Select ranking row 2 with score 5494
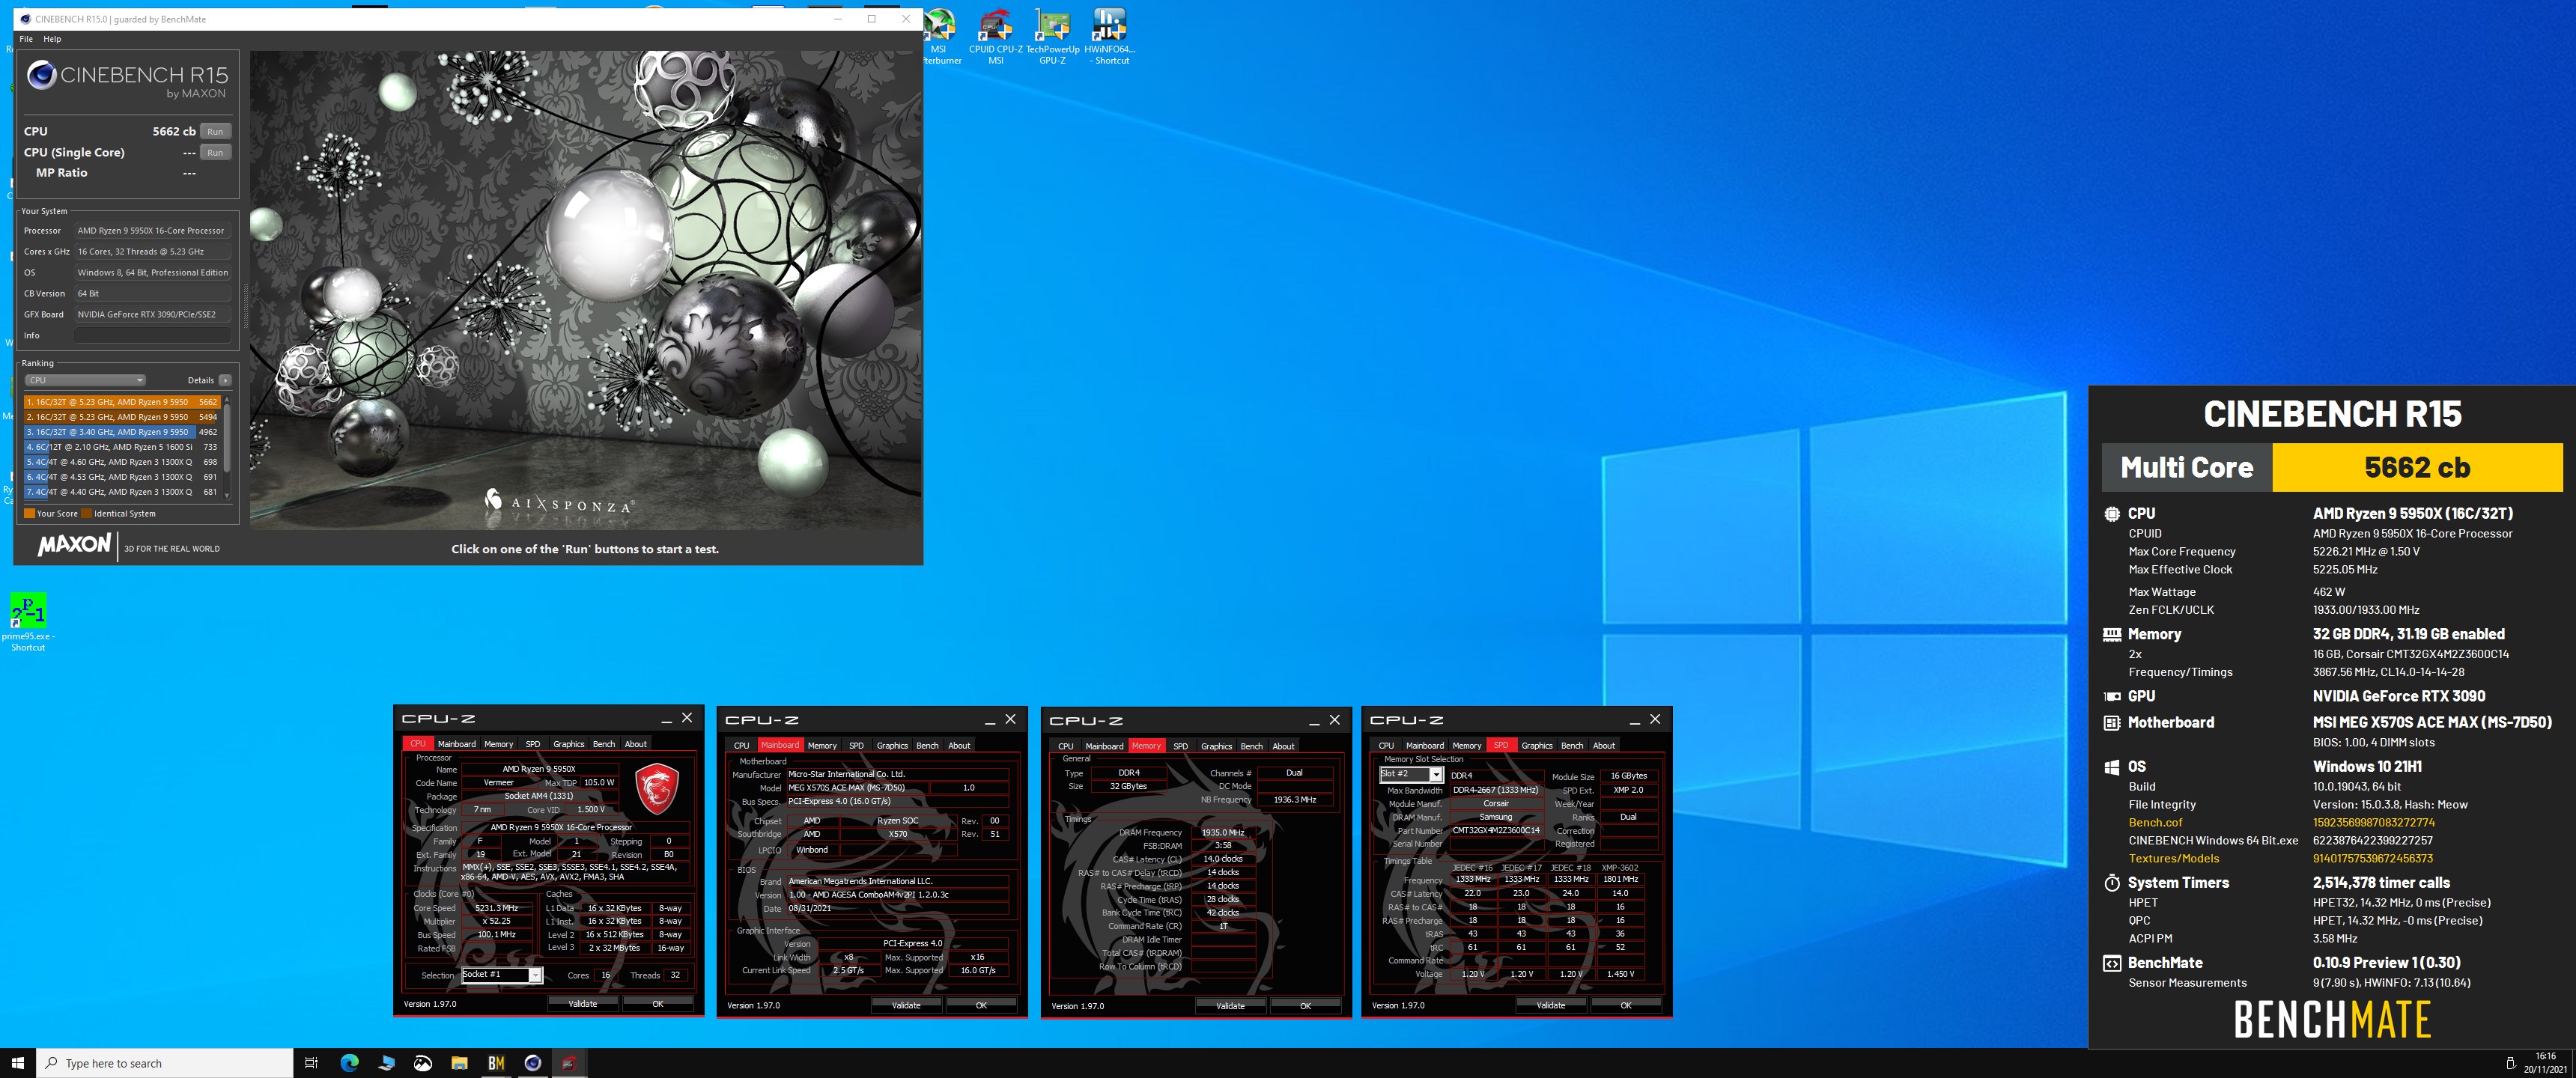The image size is (2576, 1078). 122,417
